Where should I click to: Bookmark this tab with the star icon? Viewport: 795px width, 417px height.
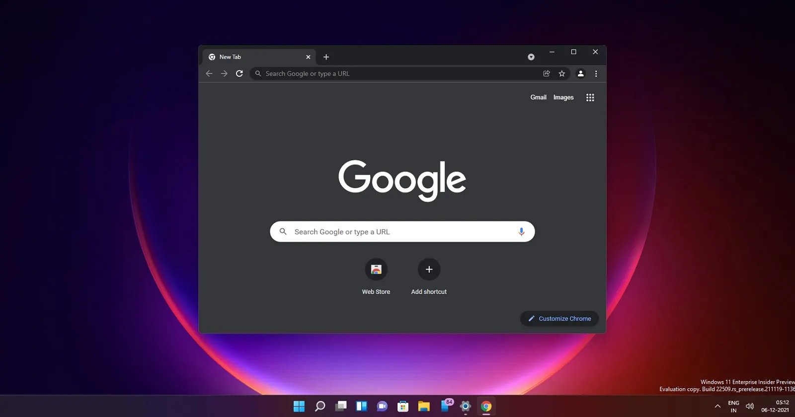pos(562,73)
